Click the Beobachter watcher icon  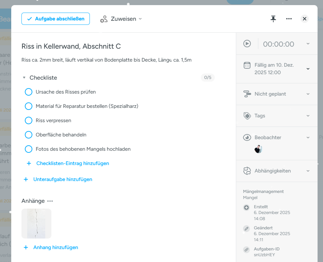(x=246, y=137)
